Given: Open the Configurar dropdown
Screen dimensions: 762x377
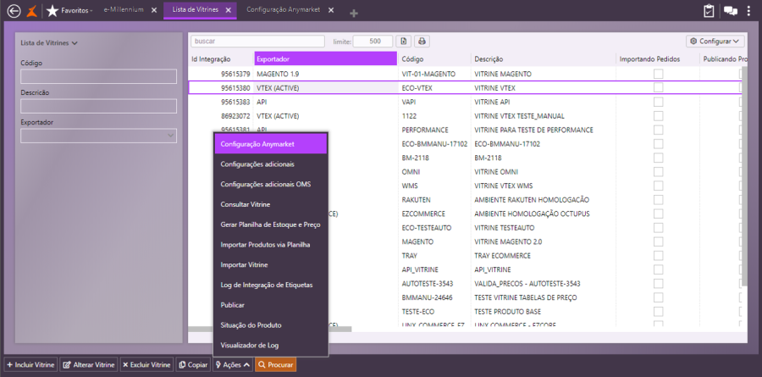Looking at the screenshot, I should point(715,42).
